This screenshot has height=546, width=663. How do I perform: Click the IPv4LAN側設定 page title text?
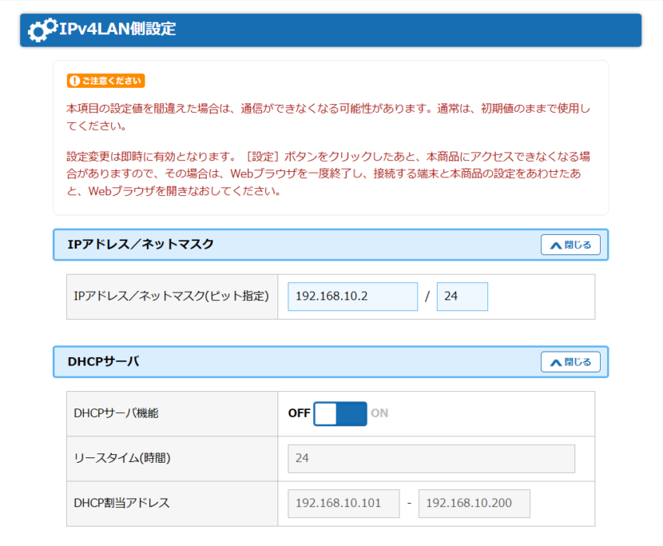(117, 30)
